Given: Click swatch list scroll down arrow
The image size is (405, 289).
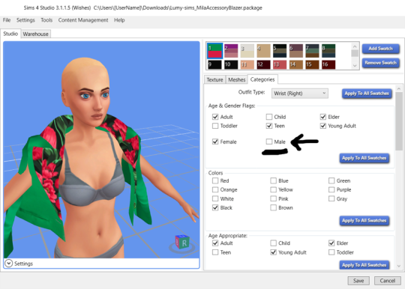Looking at the screenshot, I should coord(355,65).
